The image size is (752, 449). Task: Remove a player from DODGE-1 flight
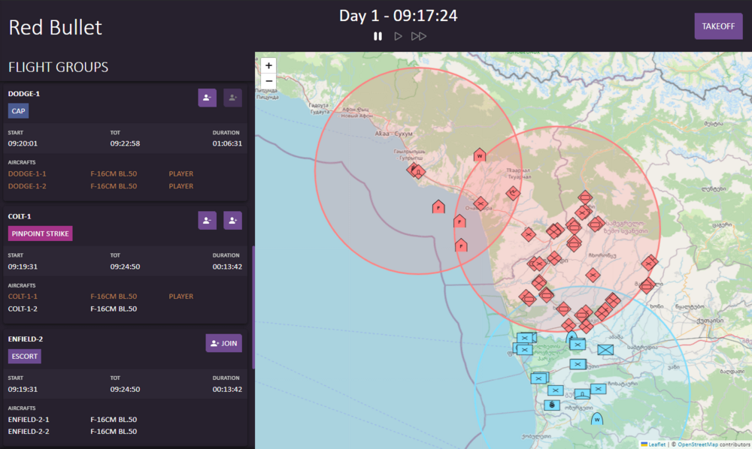coord(208,98)
